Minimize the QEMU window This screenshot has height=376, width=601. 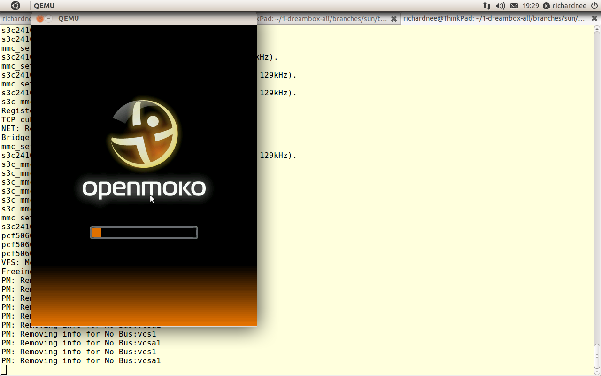(x=48, y=18)
